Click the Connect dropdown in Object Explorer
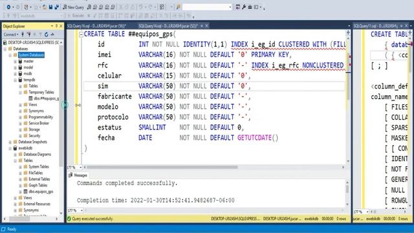This screenshot has height=233, width=414. (x=11, y=34)
